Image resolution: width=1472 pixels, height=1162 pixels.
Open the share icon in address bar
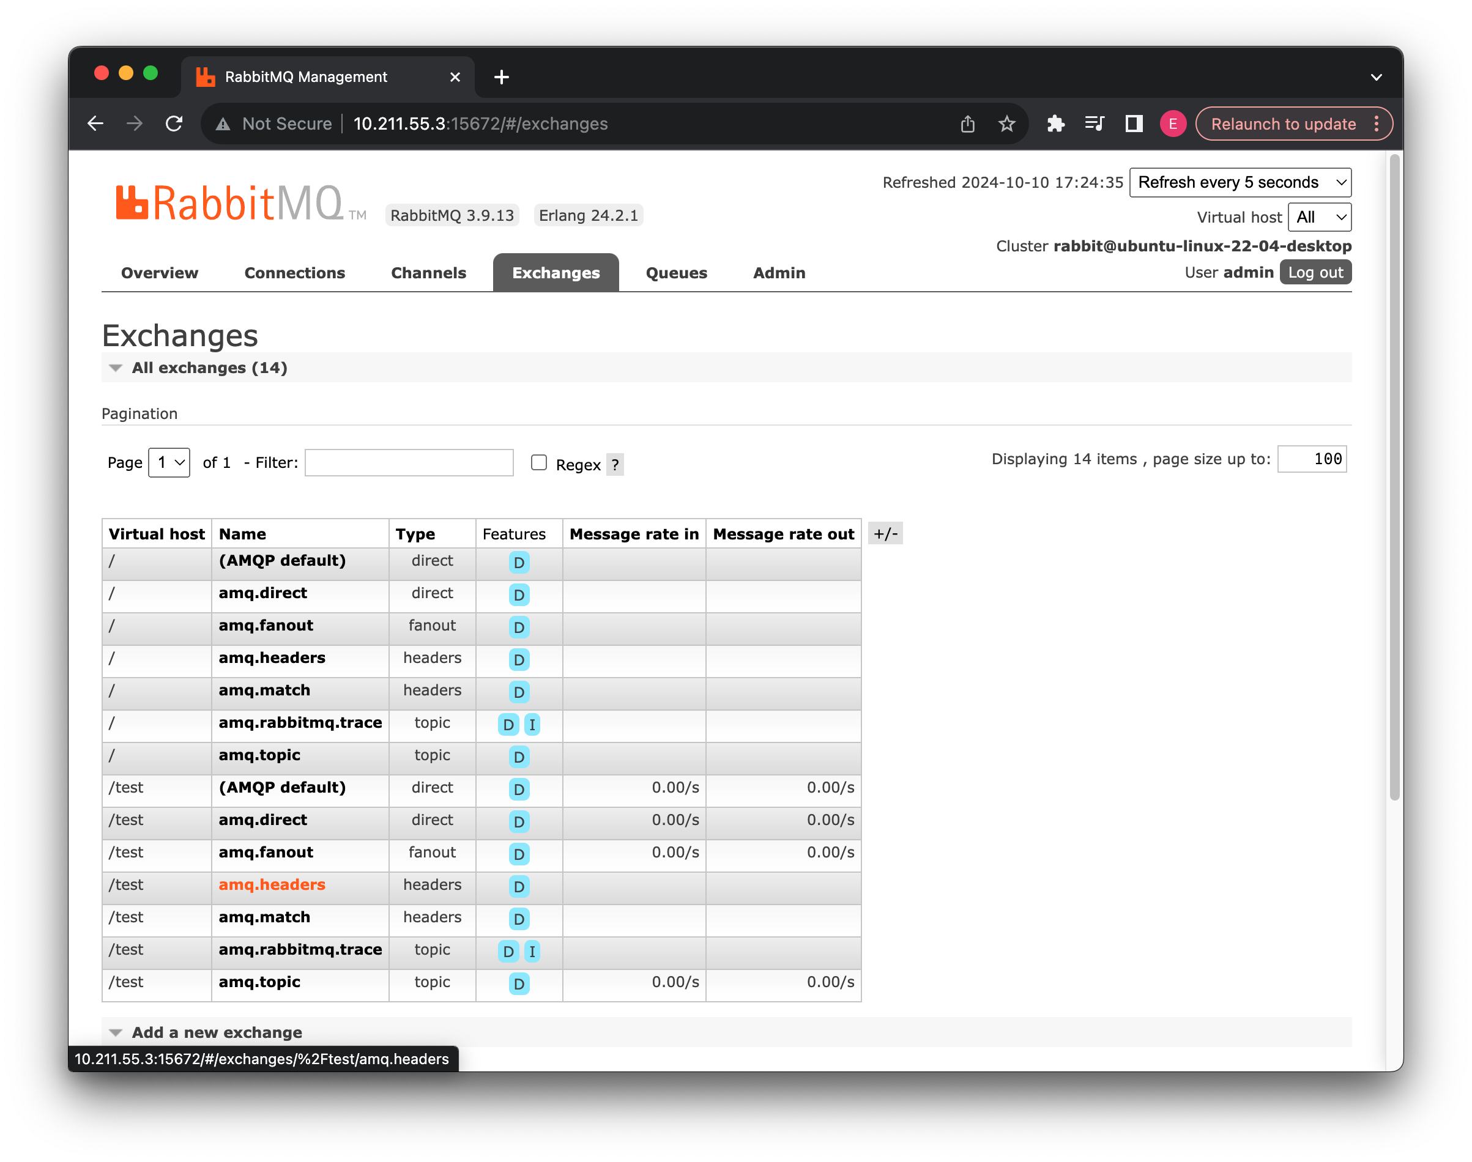click(x=967, y=124)
